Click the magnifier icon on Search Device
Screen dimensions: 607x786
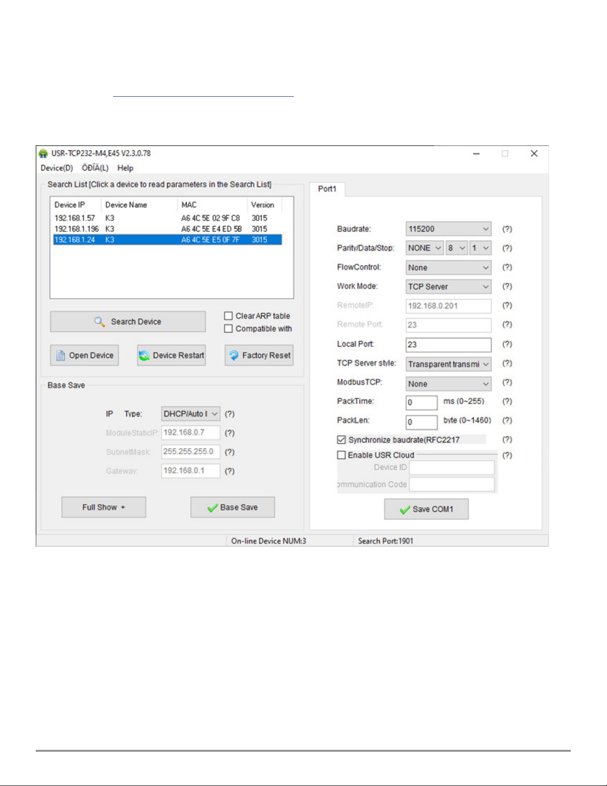point(100,322)
